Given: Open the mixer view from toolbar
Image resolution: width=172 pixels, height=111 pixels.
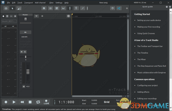Looking at the screenshot, I should coord(50,8).
